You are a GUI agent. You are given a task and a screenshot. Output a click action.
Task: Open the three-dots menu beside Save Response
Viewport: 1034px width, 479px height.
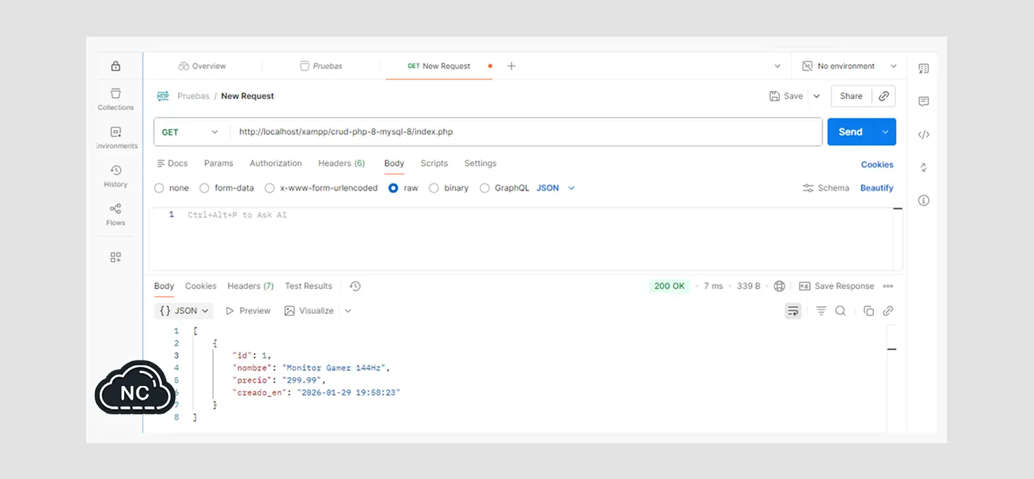tap(888, 286)
